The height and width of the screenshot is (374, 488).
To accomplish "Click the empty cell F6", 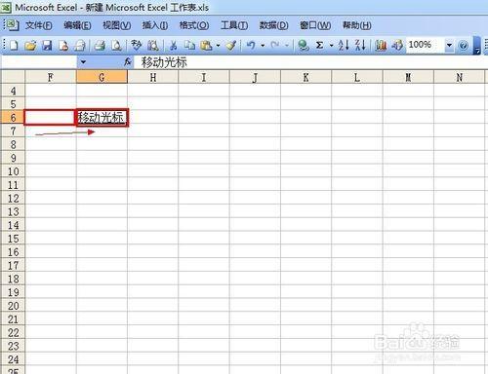I will coord(51,117).
